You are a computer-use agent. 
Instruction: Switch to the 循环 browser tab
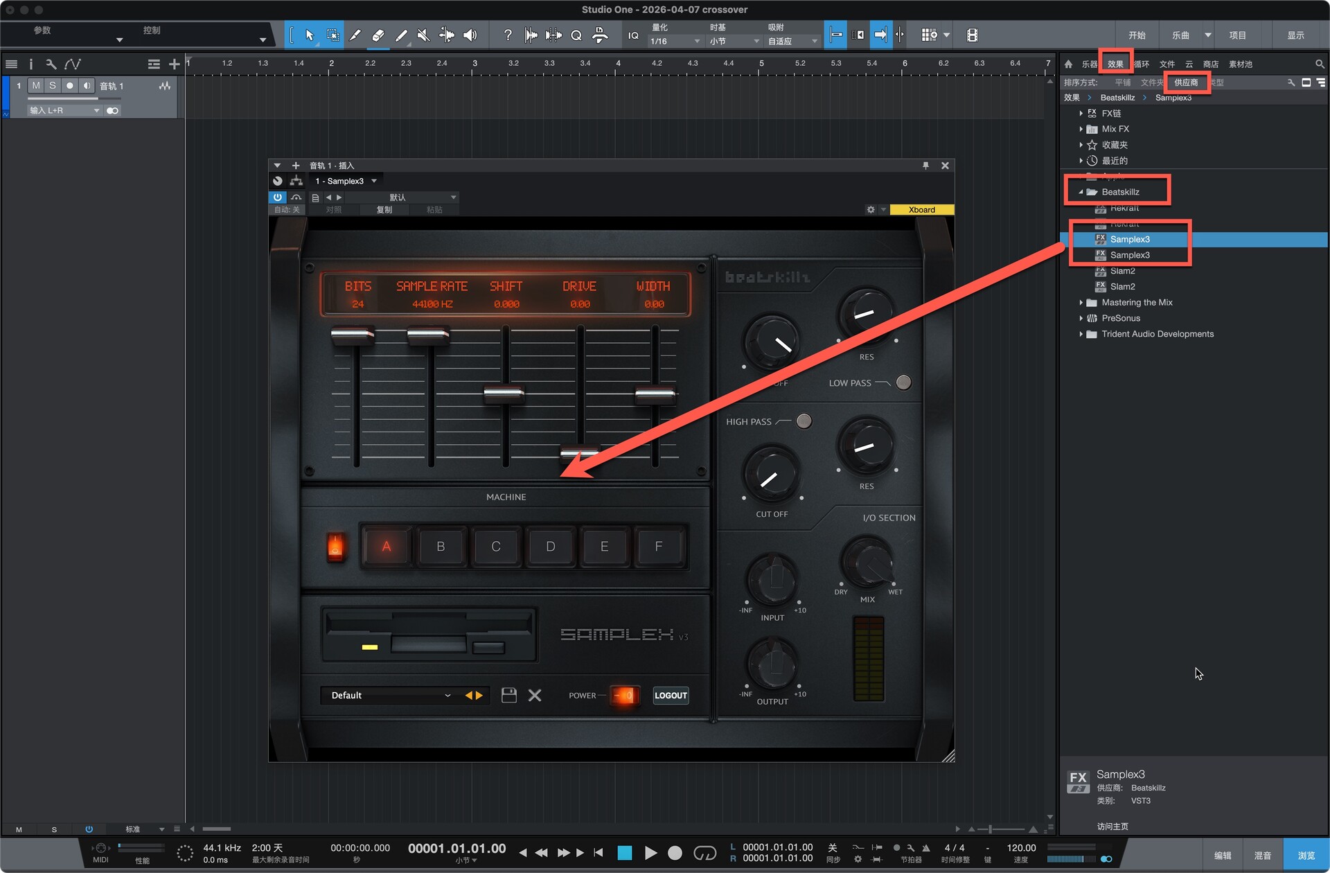(1142, 64)
